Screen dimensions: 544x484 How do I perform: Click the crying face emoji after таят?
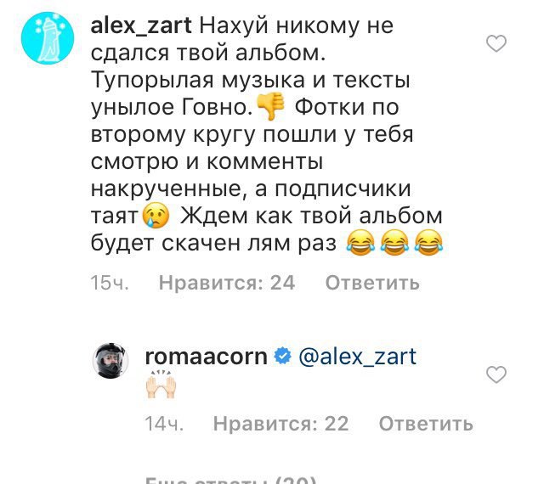click(156, 215)
